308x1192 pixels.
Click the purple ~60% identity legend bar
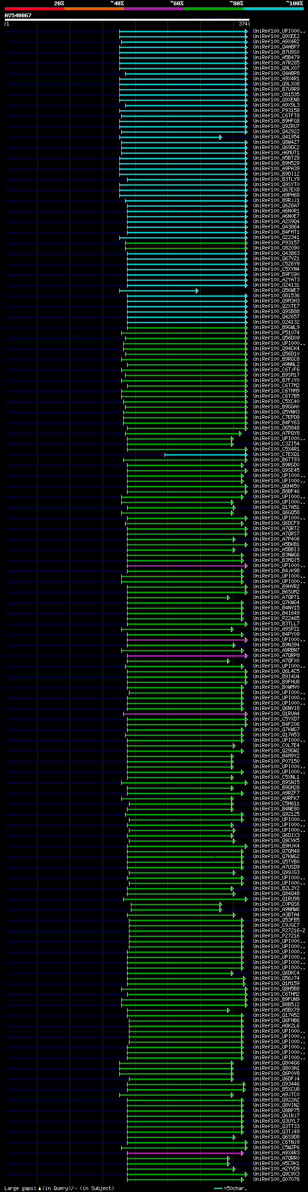(x=154, y=9)
